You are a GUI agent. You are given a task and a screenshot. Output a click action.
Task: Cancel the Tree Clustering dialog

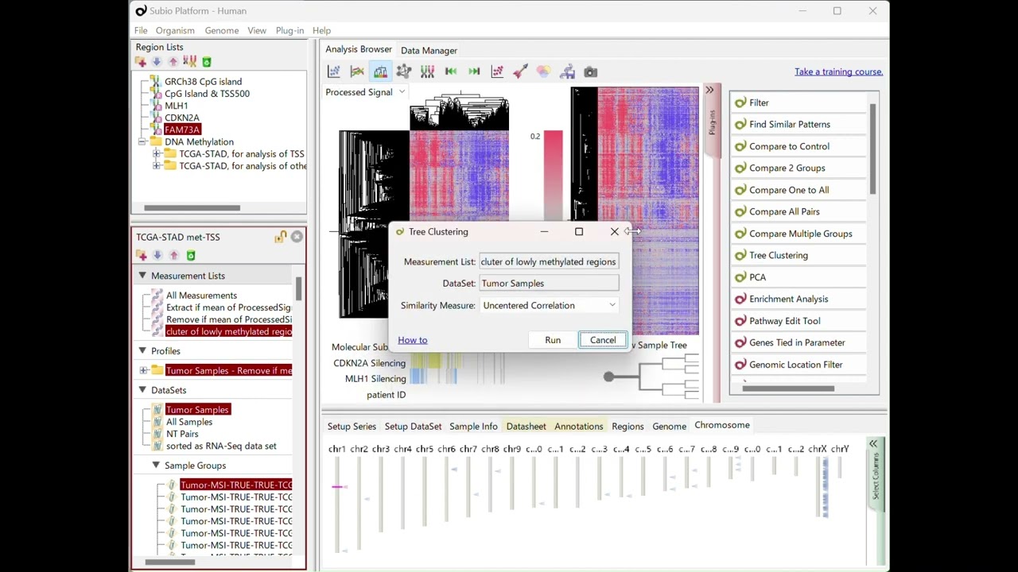point(603,340)
